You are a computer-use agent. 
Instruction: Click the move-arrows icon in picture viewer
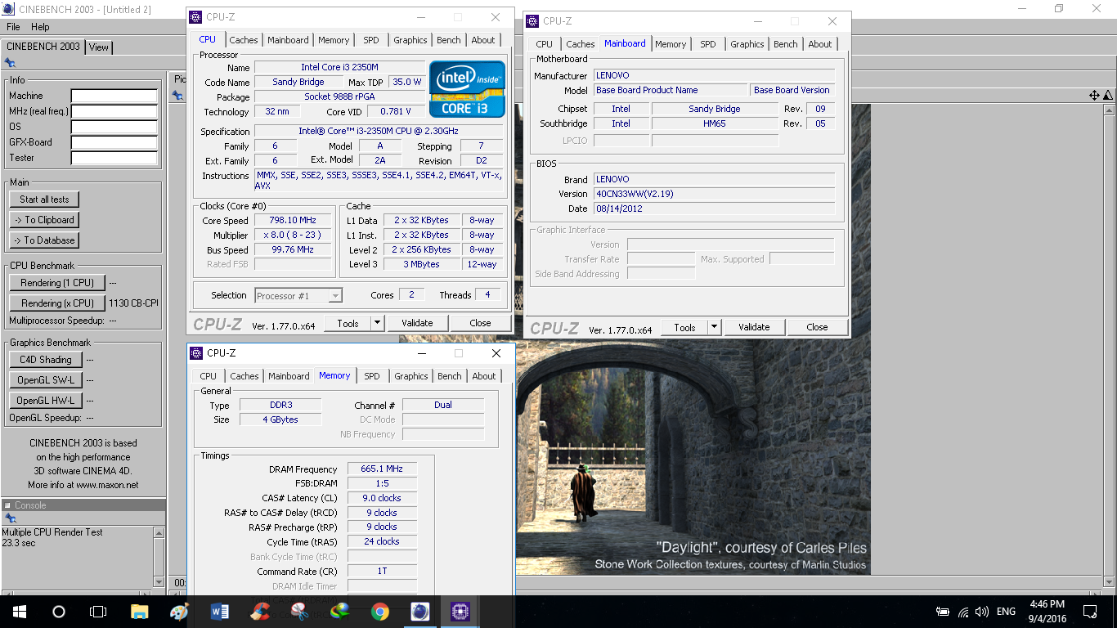1094,96
